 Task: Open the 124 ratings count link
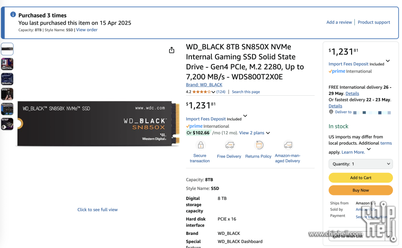pos(221,92)
